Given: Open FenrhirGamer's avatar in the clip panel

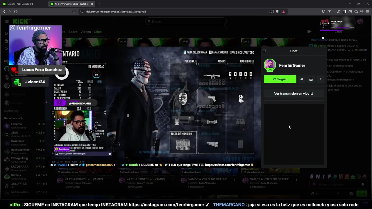Looking at the screenshot, I should 270,65.
